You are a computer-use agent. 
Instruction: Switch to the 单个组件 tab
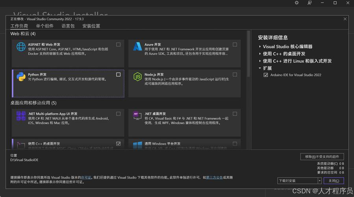(x=44, y=26)
